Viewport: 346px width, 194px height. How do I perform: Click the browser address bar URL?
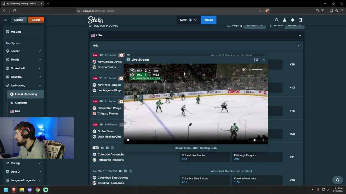point(98,11)
